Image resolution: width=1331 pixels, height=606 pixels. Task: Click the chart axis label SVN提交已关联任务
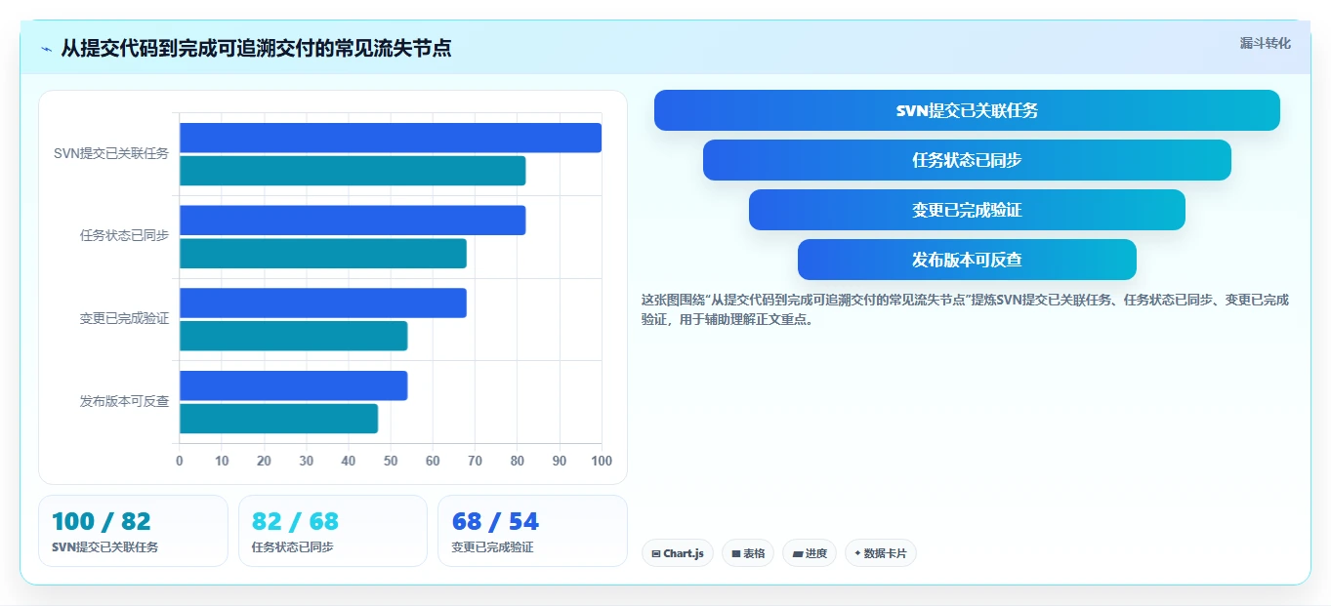pos(111,153)
